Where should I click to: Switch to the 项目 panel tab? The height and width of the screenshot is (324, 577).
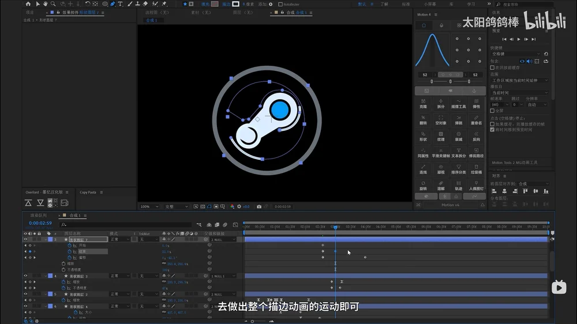coord(30,13)
